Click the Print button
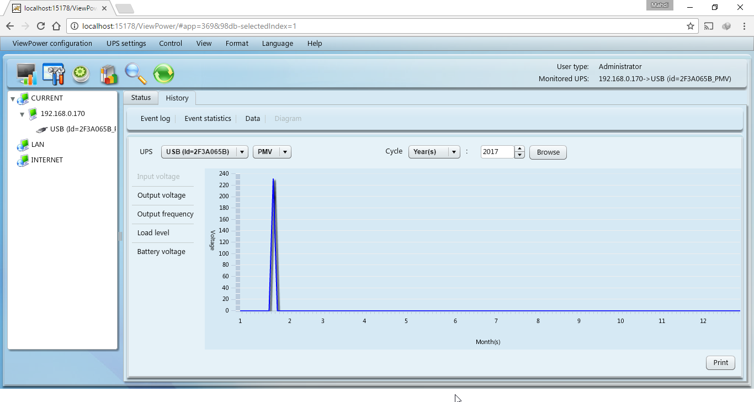 click(x=720, y=363)
